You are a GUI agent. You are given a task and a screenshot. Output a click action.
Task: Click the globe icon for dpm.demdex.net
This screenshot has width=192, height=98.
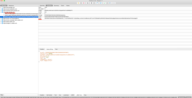[2, 12]
